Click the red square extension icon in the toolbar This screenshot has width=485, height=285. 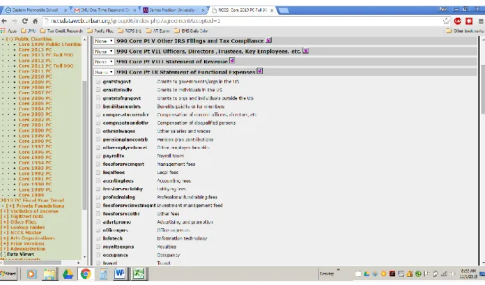(469, 21)
